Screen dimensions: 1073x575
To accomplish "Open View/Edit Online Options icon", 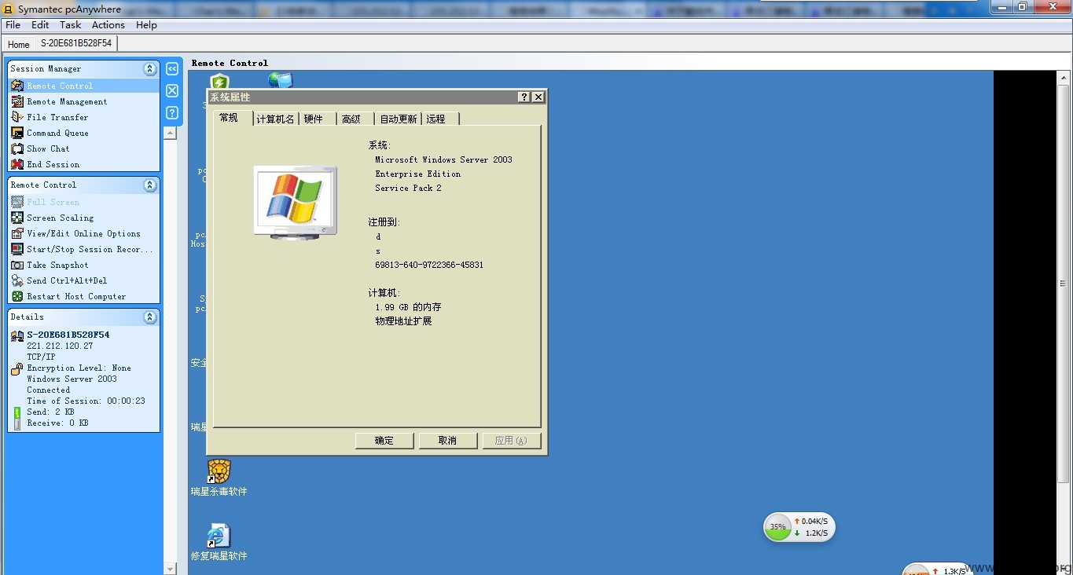I will tap(17, 233).
